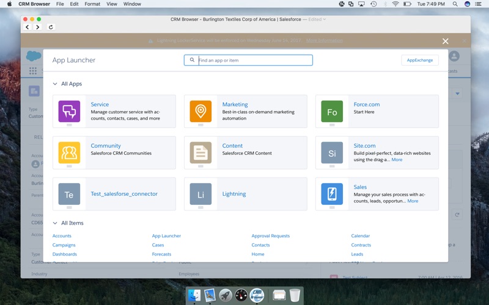The height and width of the screenshot is (305, 489).
Task: Open the Trash in the Dock
Action: [295, 295]
